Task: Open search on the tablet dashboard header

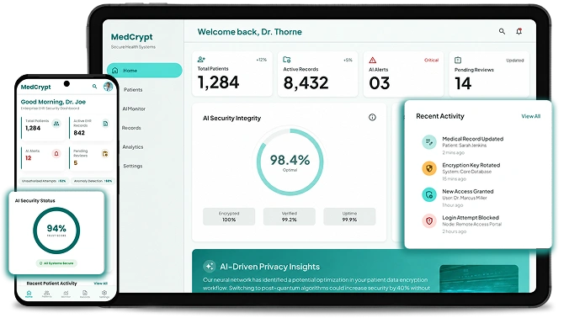Action: point(502,31)
